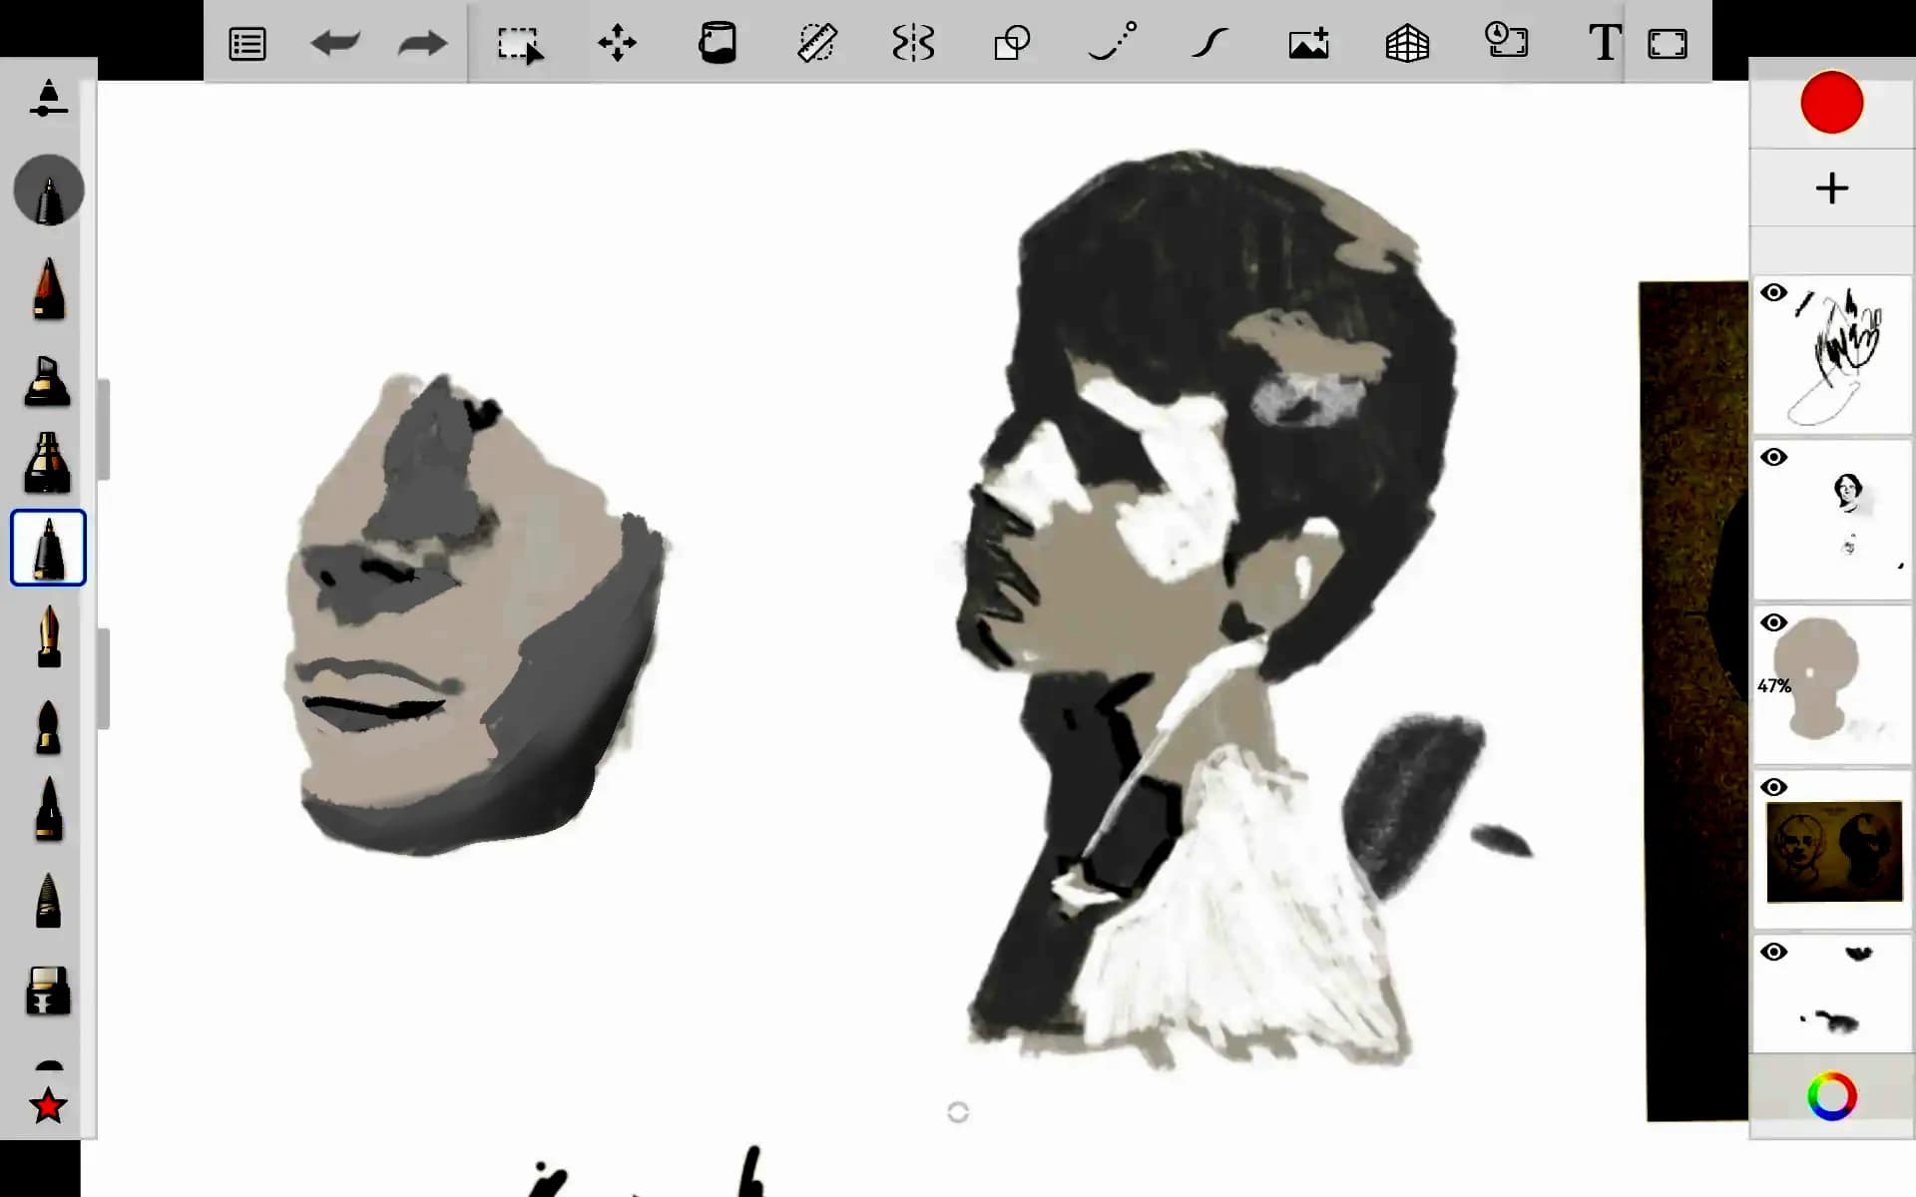Open the Guides ruler tool
This screenshot has height=1197, width=1916.
tap(816, 43)
